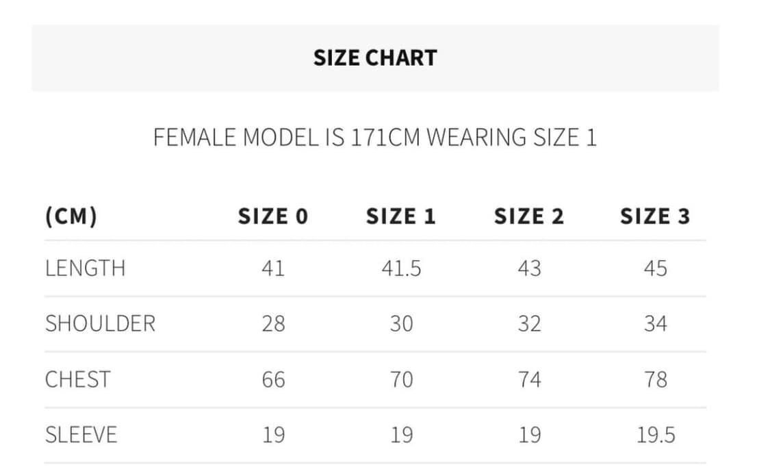Click the (CM) unit label

click(x=71, y=216)
